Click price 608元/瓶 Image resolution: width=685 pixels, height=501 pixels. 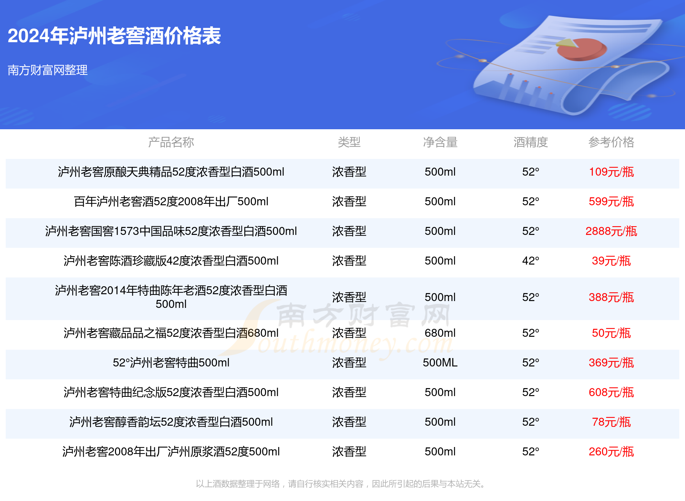tap(611, 392)
